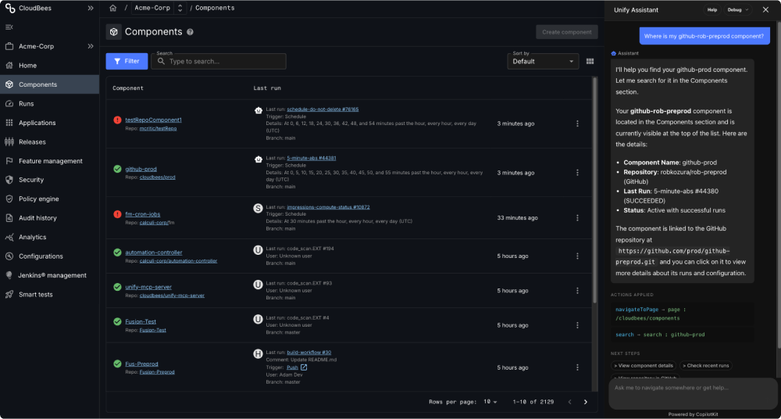781x419 pixels.
Task: Click the Last run column header
Action: [x=267, y=88]
